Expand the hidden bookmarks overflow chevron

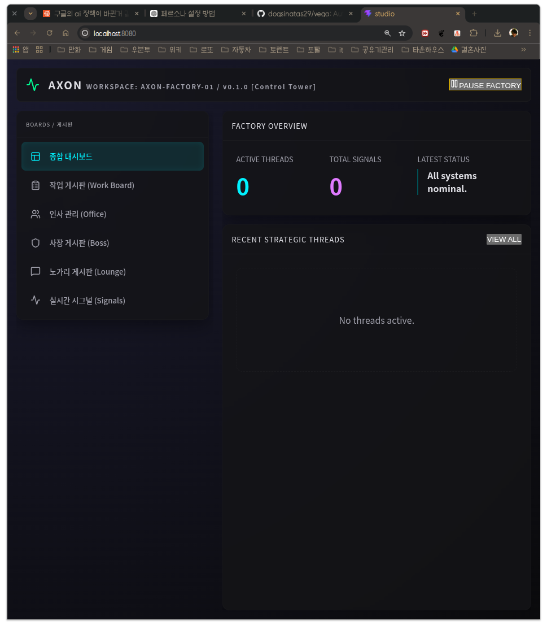(x=523, y=50)
